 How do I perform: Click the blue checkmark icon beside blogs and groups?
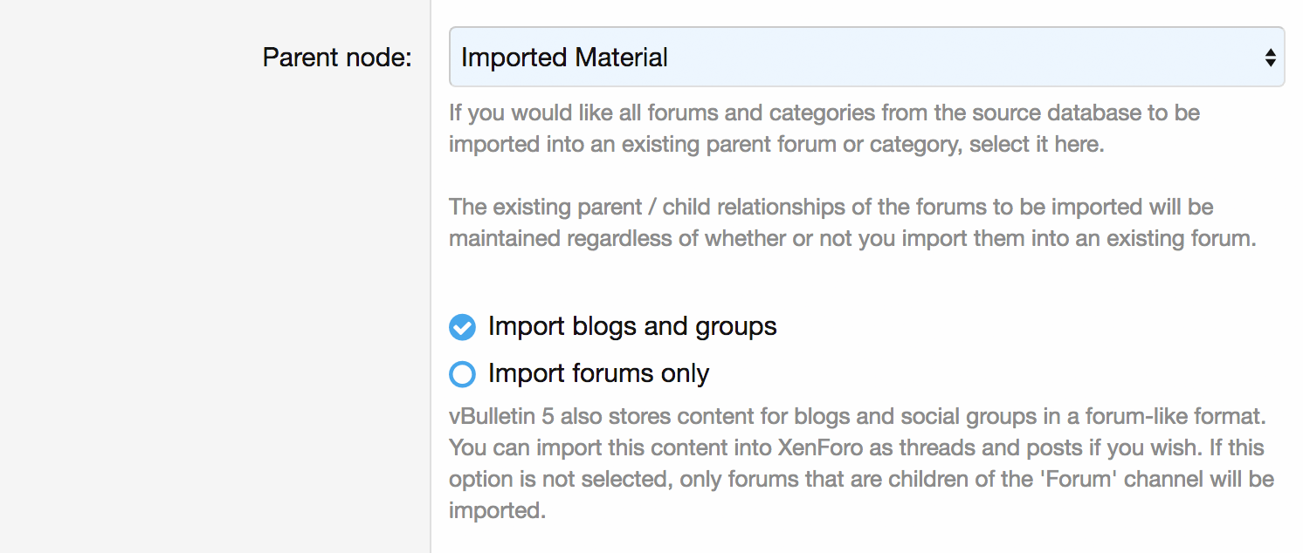click(462, 327)
